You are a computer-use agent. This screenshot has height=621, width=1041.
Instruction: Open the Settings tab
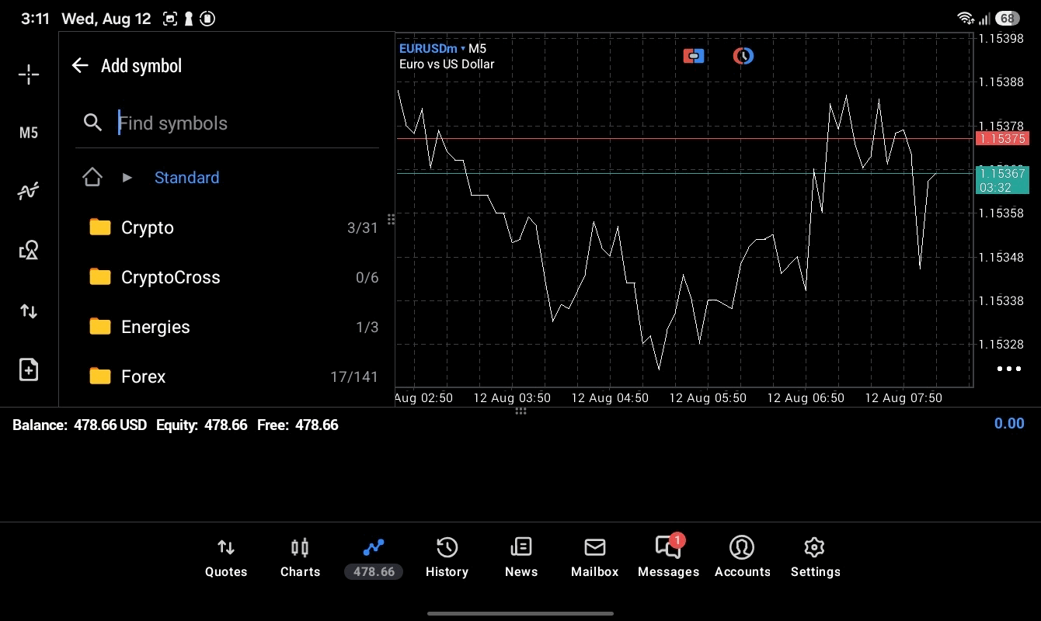click(815, 558)
